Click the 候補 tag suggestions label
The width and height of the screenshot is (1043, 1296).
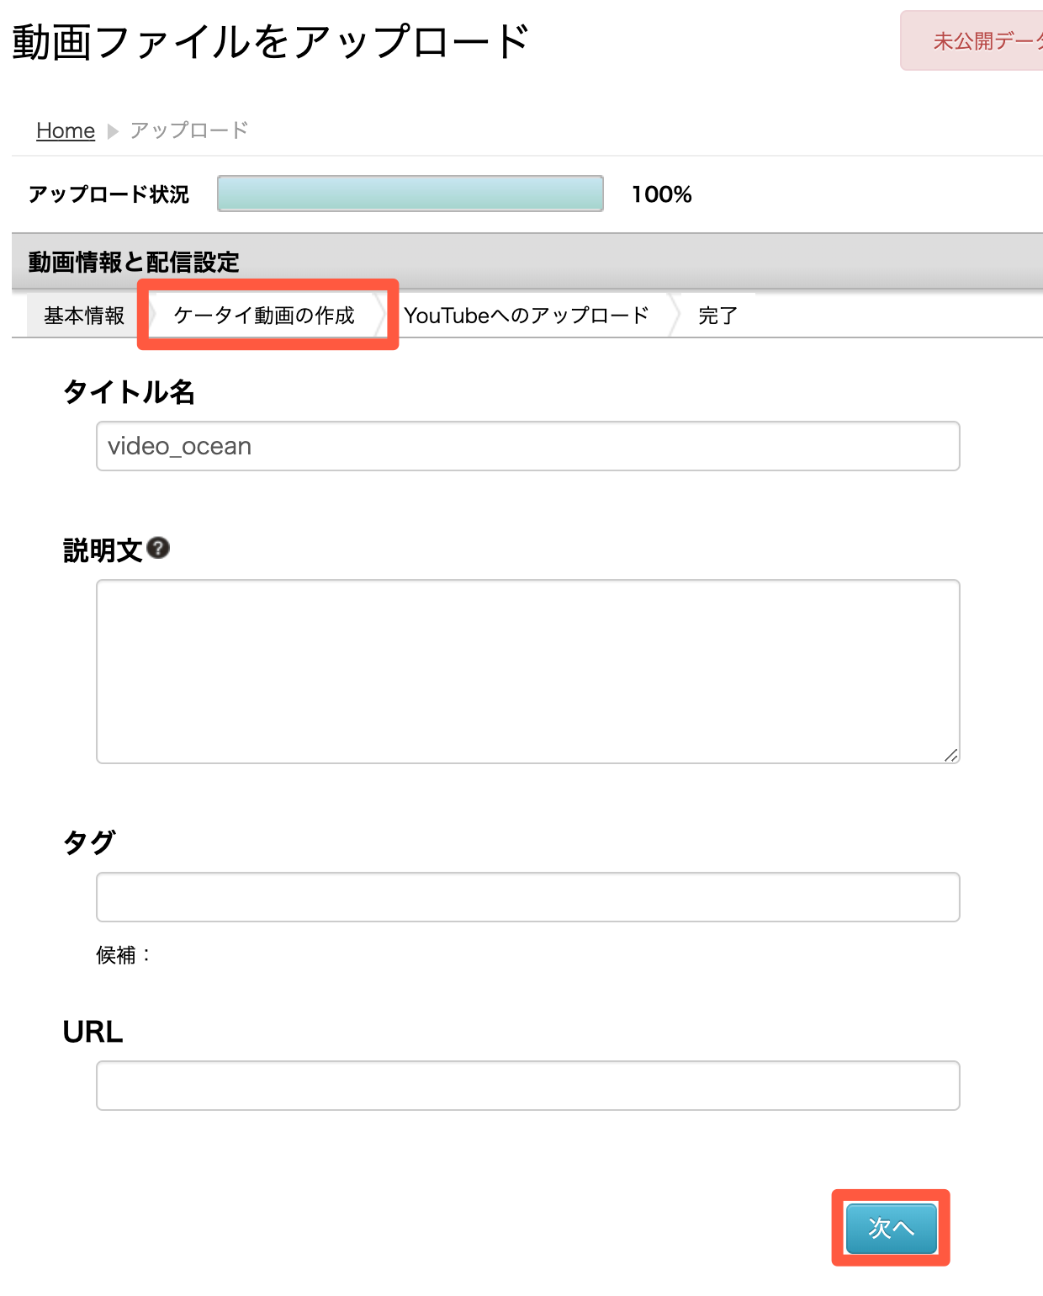(123, 955)
